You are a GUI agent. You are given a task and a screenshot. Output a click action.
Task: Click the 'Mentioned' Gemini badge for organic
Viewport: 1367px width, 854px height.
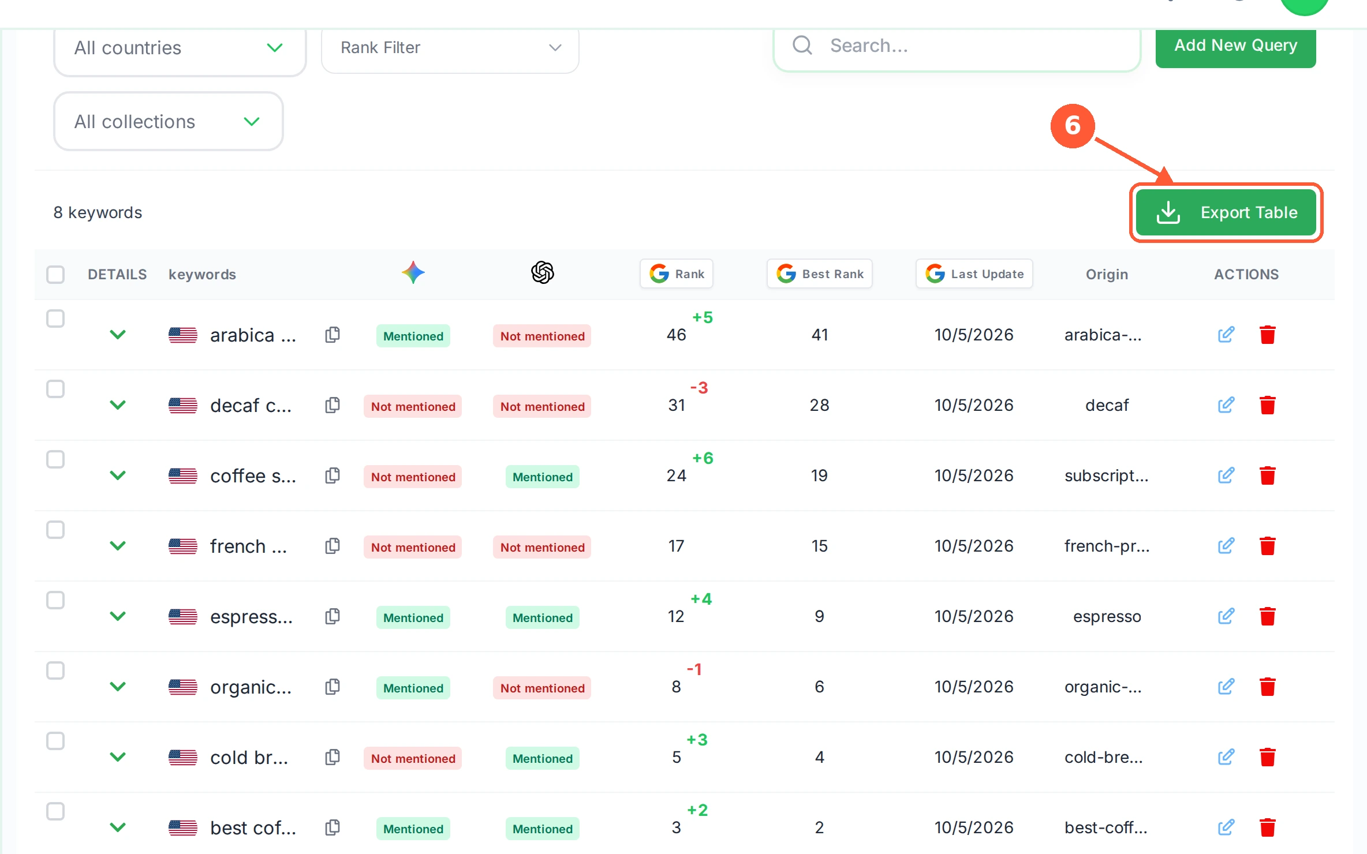413,688
